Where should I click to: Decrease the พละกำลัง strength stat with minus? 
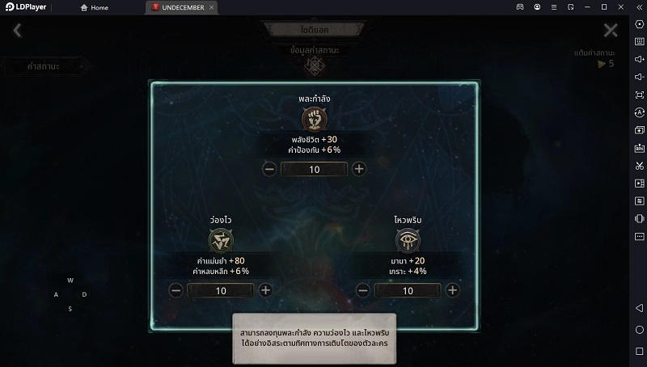[269, 169]
